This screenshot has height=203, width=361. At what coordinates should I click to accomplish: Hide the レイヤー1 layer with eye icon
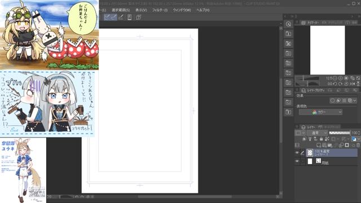coord(297,153)
